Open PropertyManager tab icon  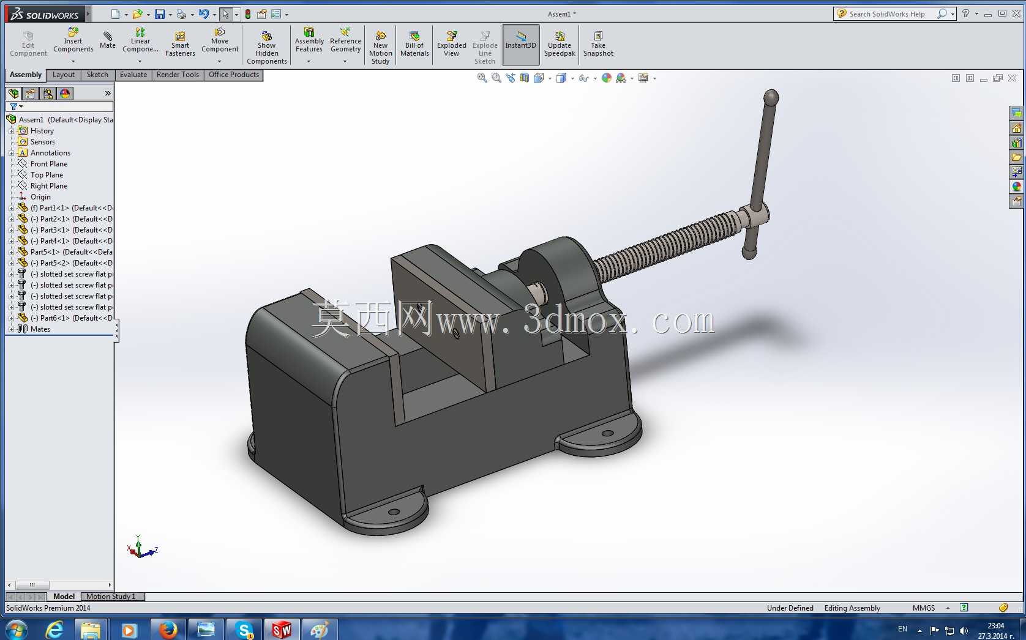(31, 93)
